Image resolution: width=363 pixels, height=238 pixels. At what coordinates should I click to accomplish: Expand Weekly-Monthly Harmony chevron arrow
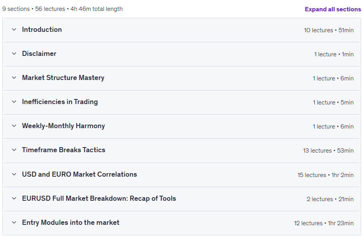[14, 126]
